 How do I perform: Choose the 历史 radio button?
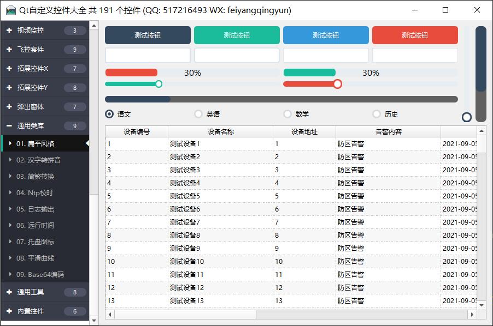pyautogui.click(x=377, y=114)
